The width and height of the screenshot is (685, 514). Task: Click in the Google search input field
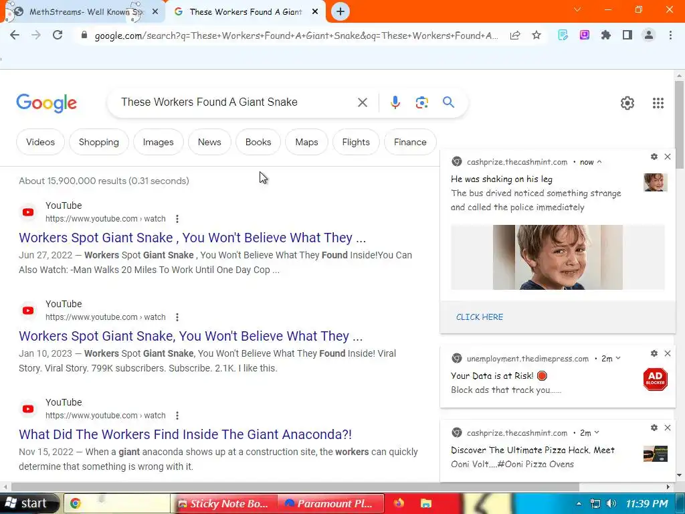click(236, 102)
